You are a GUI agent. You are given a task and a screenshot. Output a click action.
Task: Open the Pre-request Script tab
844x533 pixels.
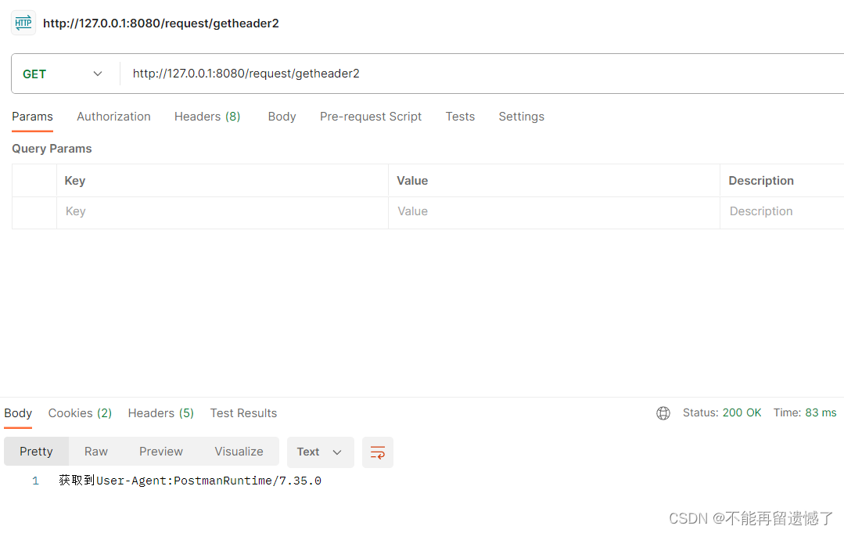(371, 117)
